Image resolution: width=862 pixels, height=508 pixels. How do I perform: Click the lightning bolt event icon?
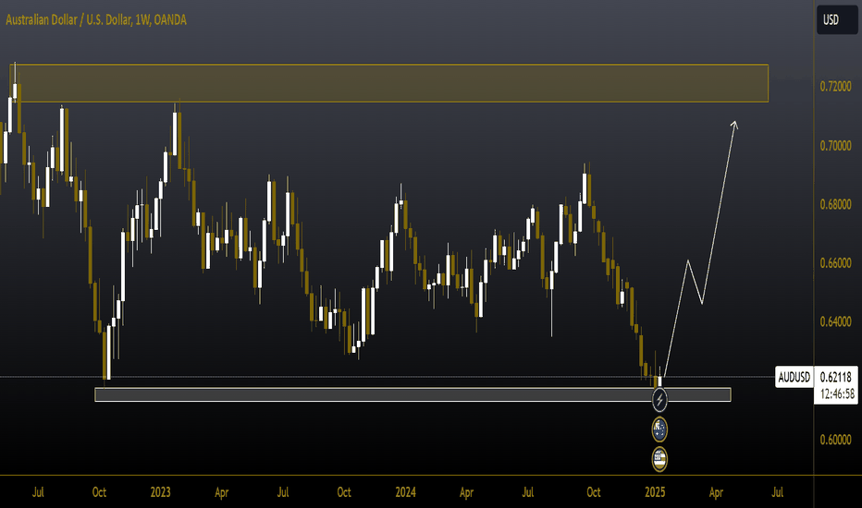coord(659,400)
